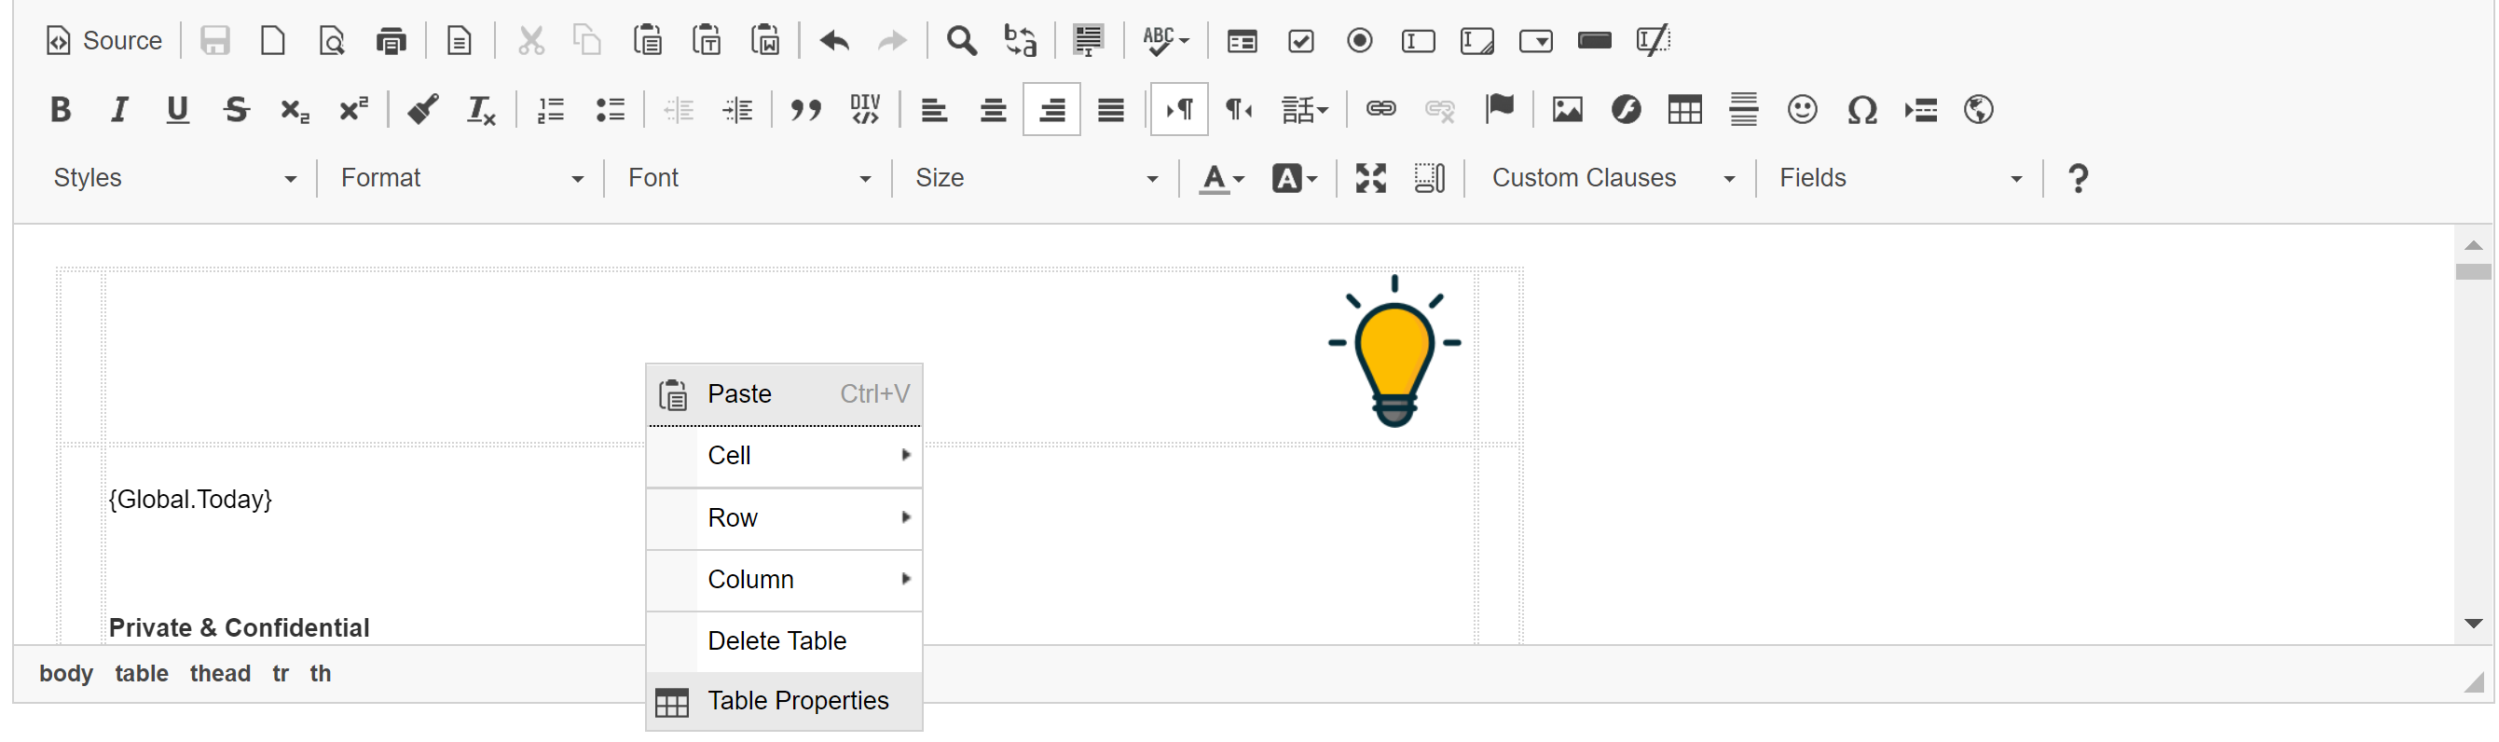Toggle numbered list
Screen dimensions: 2499x742
(551, 110)
